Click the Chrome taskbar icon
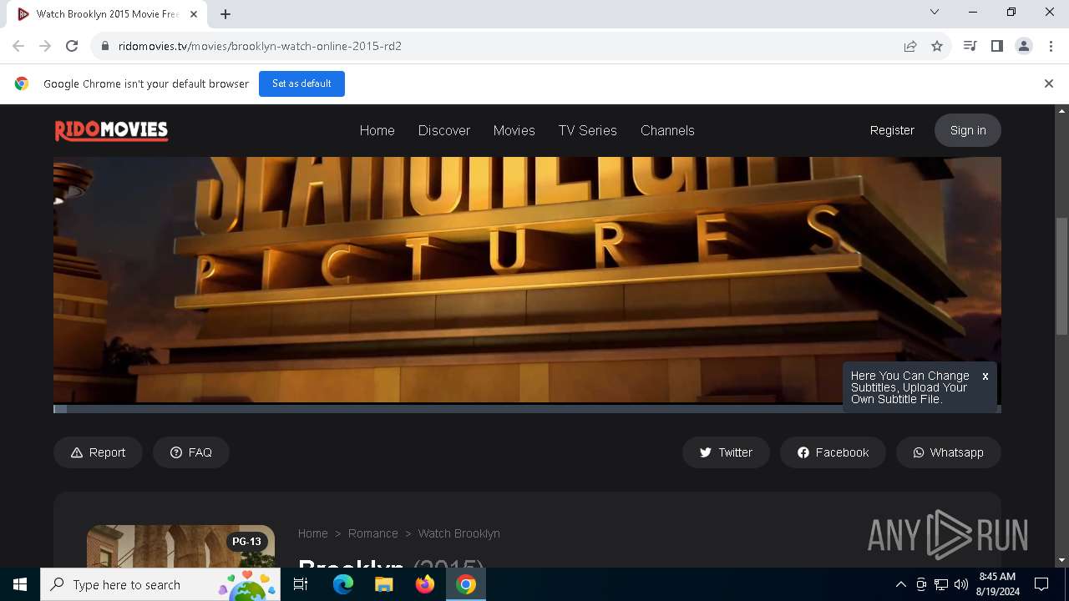The image size is (1069, 601). [x=466, y=584]
